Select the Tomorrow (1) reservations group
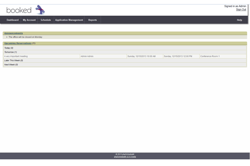The width and height of the screenshot is (250, 166). click(10, 52)
